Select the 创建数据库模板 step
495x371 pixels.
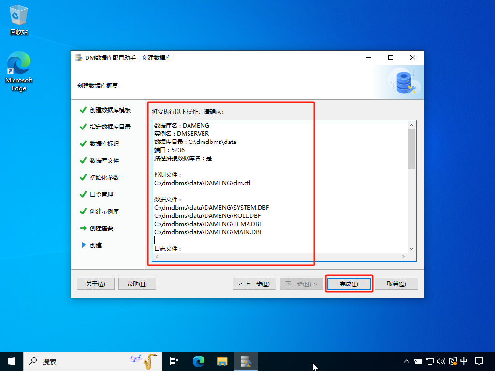(110, 110)
